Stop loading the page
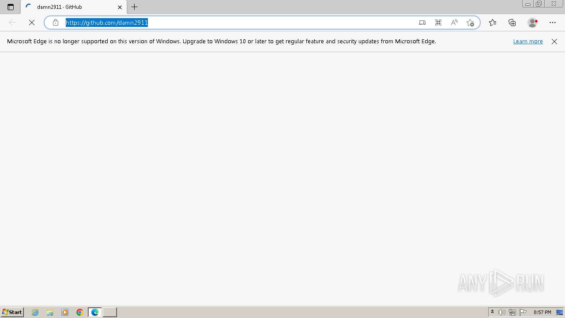The width and height of the screenshot is (565, 318). [32, 23]
